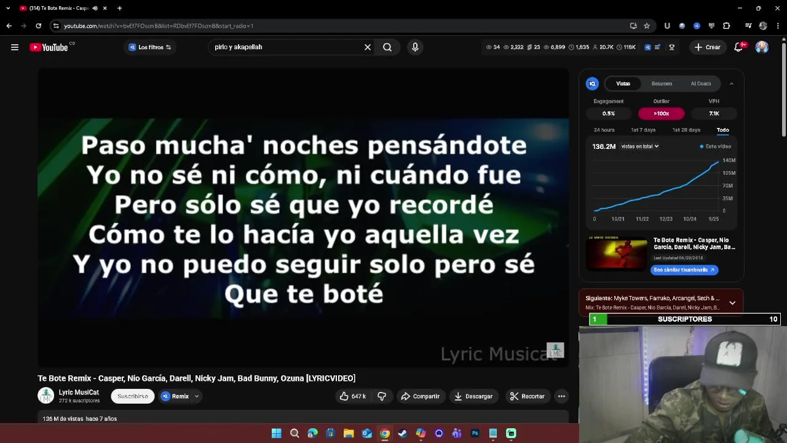Open a new browser tab
Image resolution: width=787 pixels, height=443 pixels.
pos(119,8)
